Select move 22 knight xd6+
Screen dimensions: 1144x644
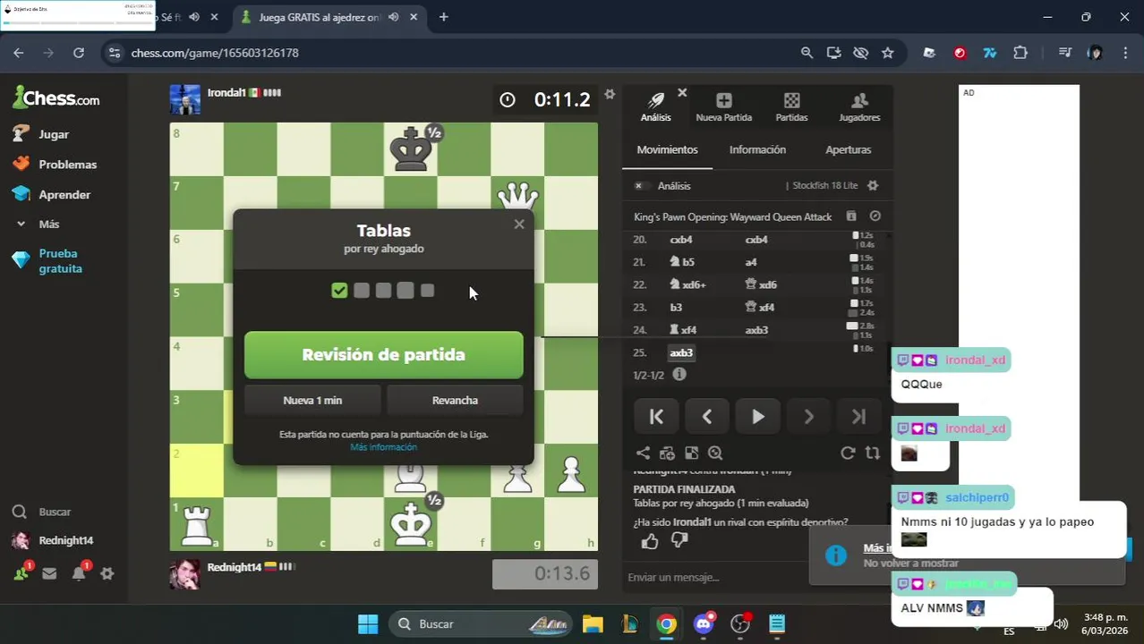[688, 284]
